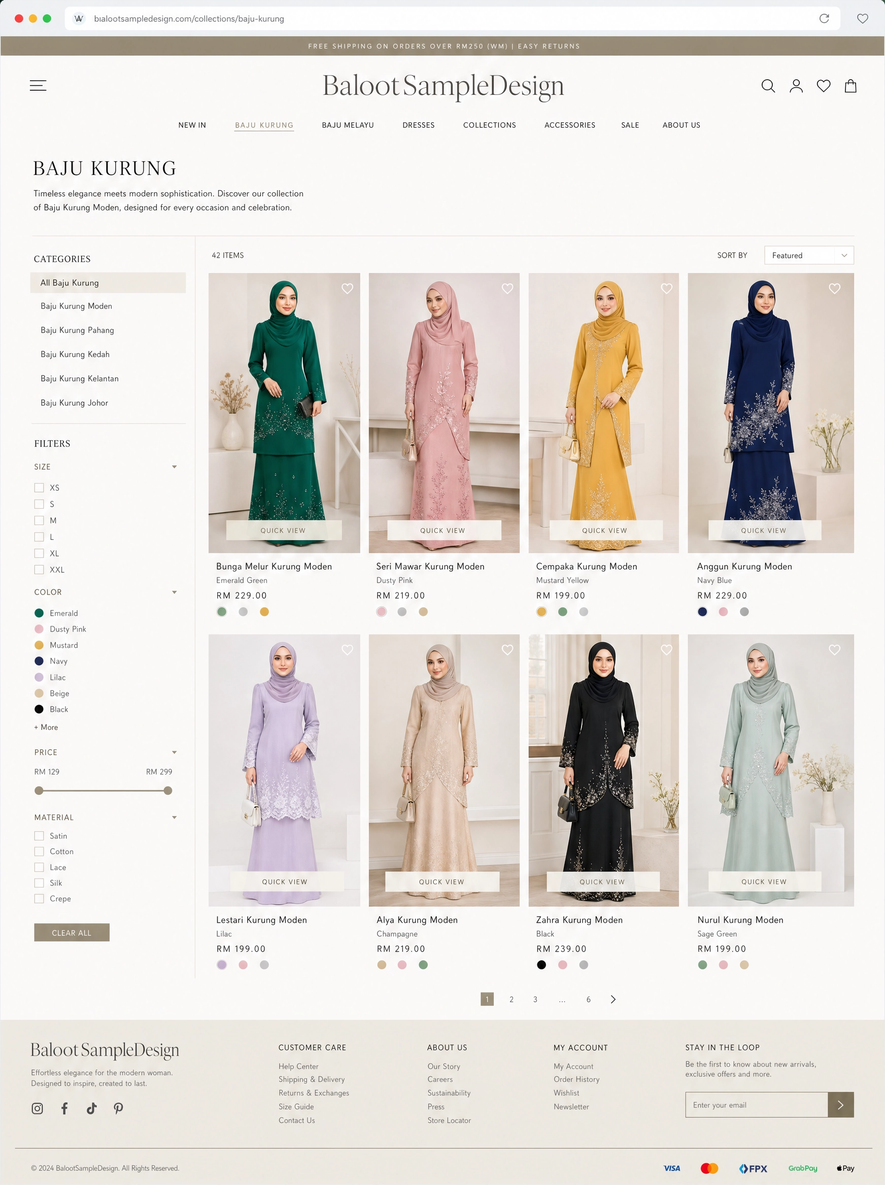Wishlist the Anggun Kurung Moden
Viewport: 885px width, 1185px height.
click(x=835, y=289)
